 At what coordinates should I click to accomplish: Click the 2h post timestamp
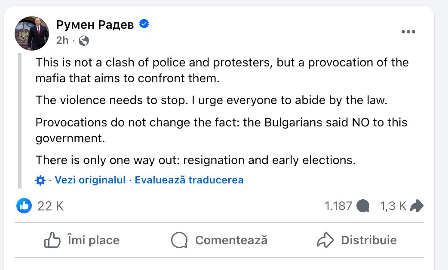62,40
